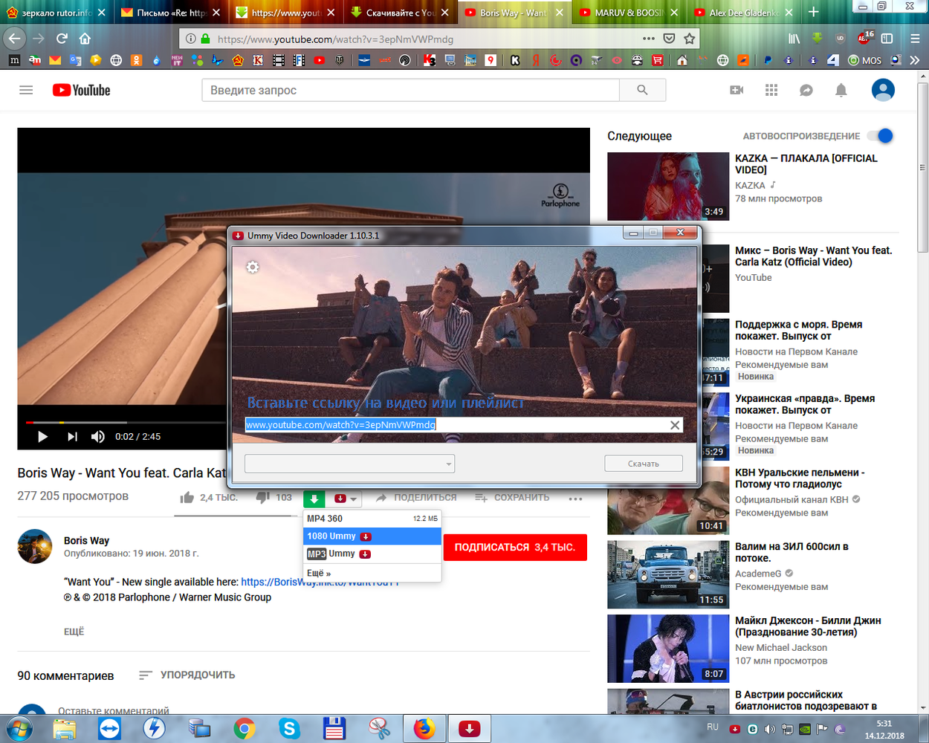Open the YouTube guide hamburger menu
Screen dimensions: 929x743
pos(26,90)
